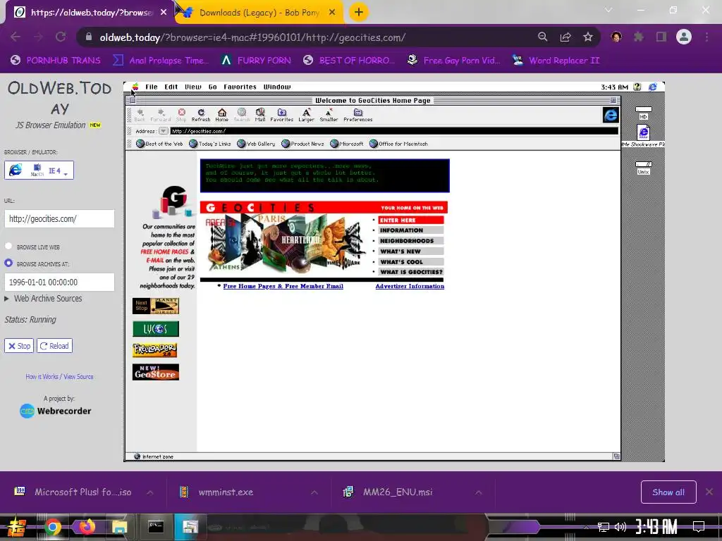Open Chrome from the Windows taskbar
The image size is (722, 541).
pos(52,527)
